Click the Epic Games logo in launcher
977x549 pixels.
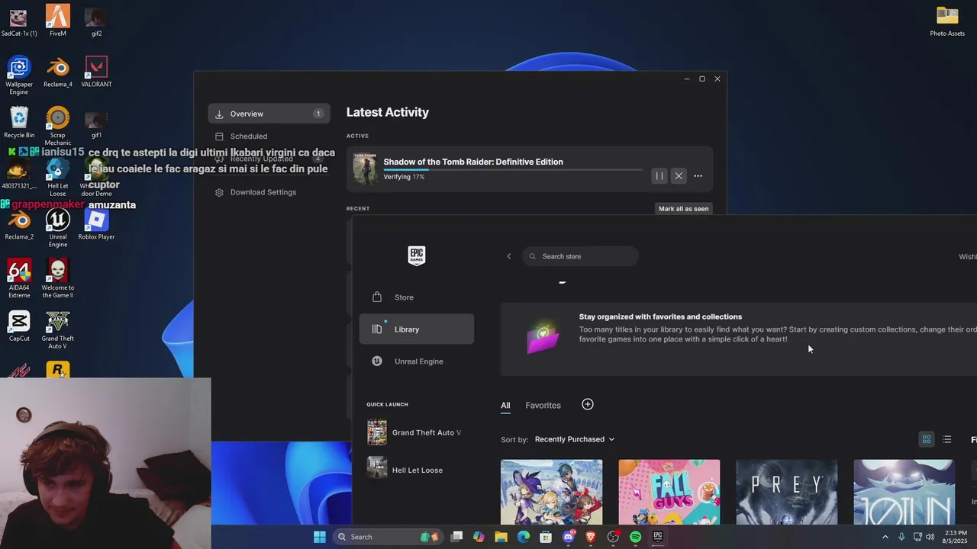pos(416,255)
